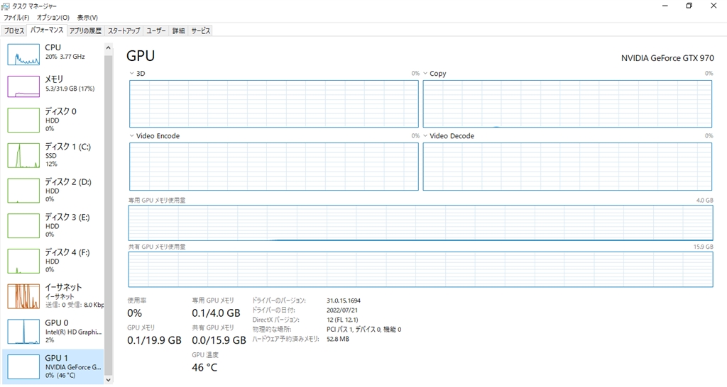Viewport: 727px width, 387px height.
Task: Click the sidebar scrollbar down arrow
Action: pyautogui.click(x=109, y=380)
